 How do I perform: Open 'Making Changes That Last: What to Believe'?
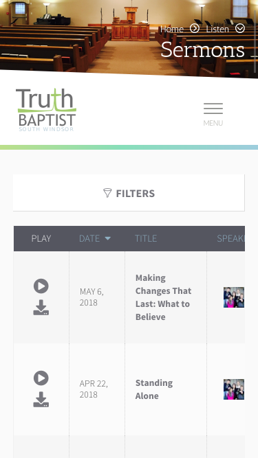click(163, 297)
